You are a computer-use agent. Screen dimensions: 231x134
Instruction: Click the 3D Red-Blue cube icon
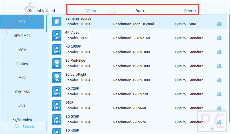click(x=57, y=64)
